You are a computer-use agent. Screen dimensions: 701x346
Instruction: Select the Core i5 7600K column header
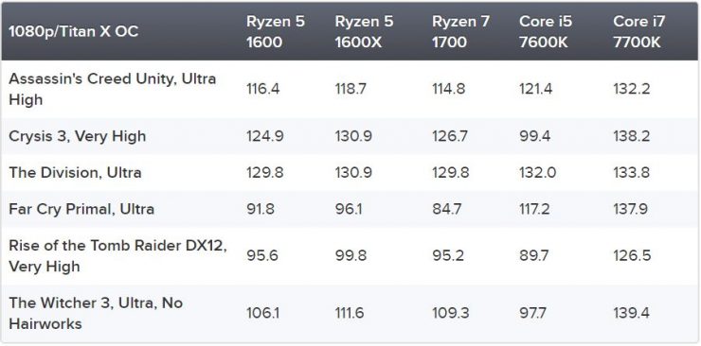coord(546,31)
